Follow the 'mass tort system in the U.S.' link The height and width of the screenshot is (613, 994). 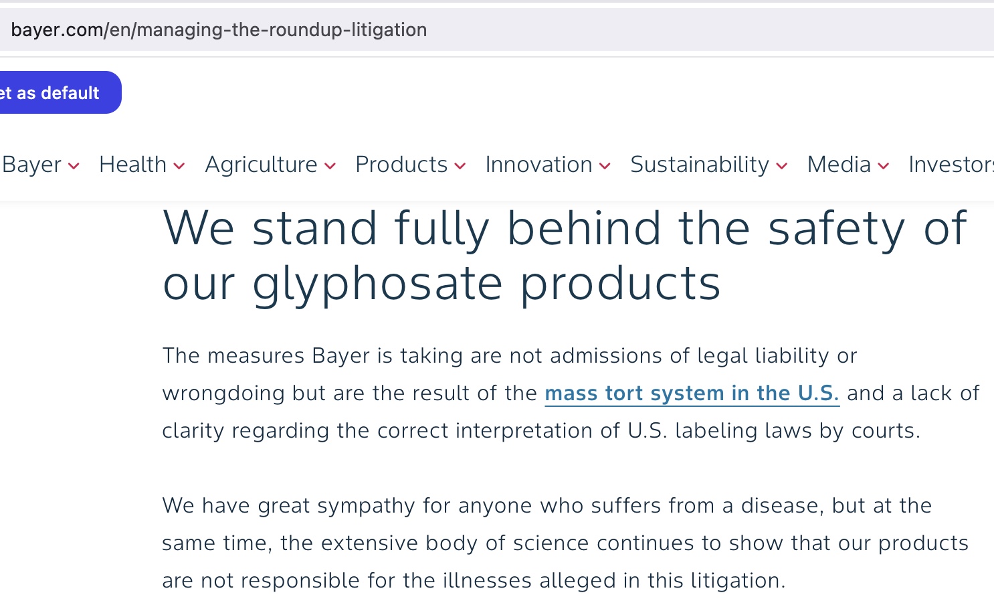[x=692, y=393]
